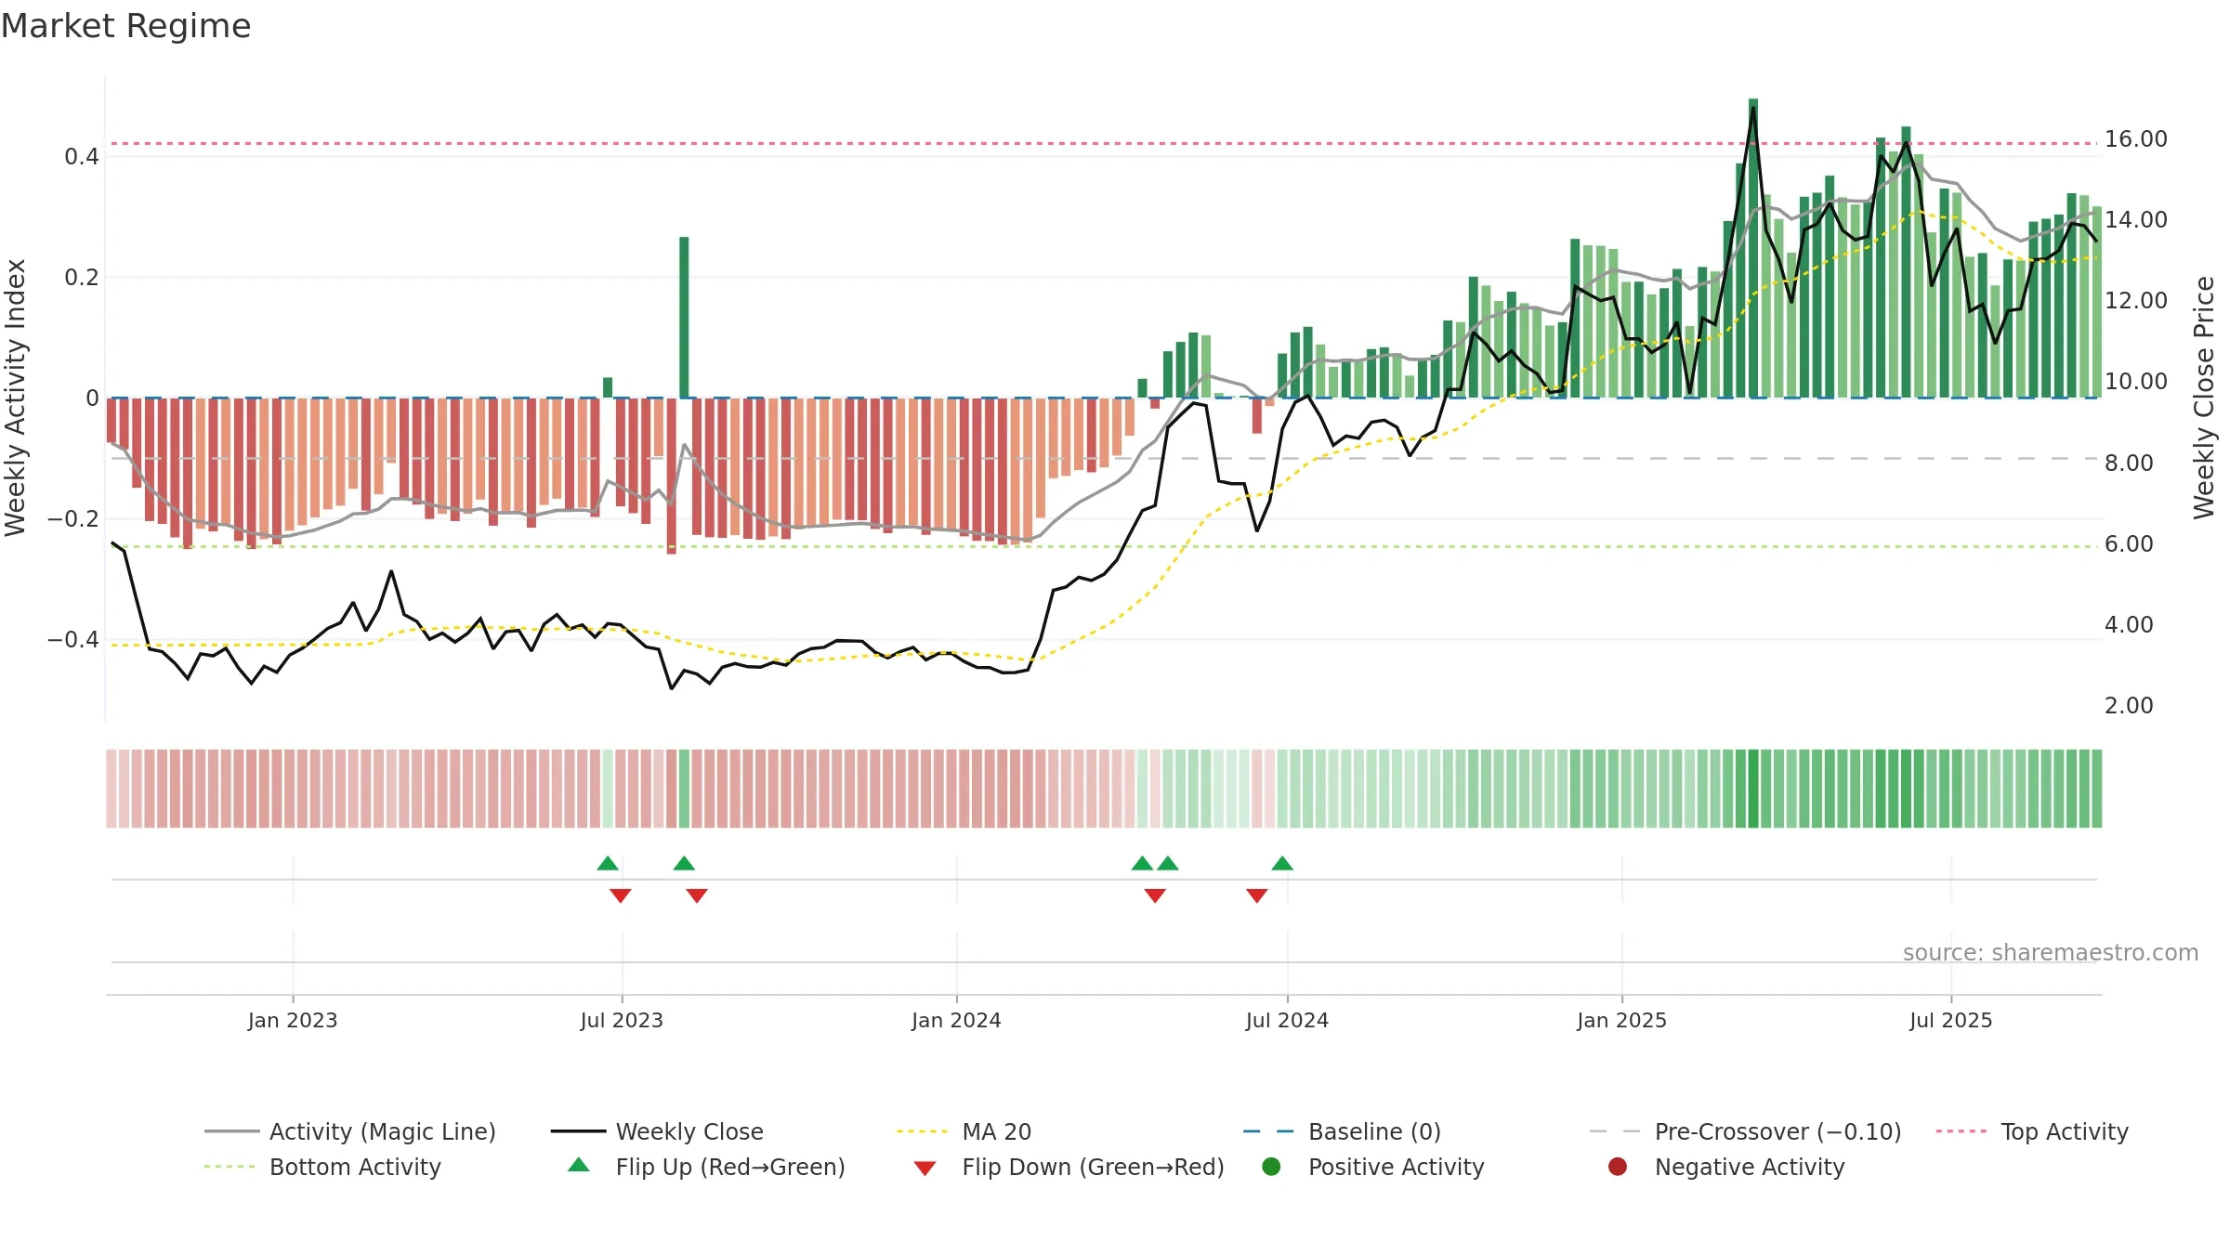The width and height of the screenshot is (2230, 1254).
Task: Click the Weekly Activity Index axis title
Action: 16,398
